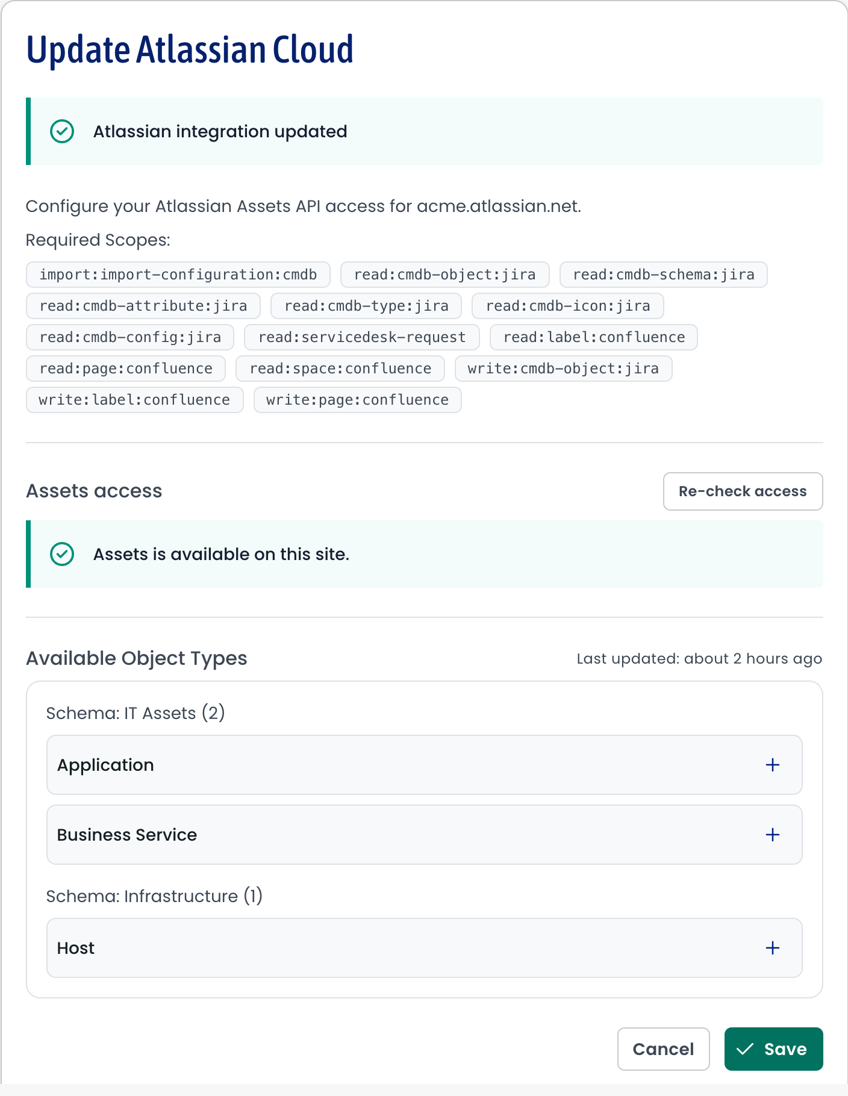
Task: Select the write:cmdb-object:jira scope tag
Action: tap(563, 369)
